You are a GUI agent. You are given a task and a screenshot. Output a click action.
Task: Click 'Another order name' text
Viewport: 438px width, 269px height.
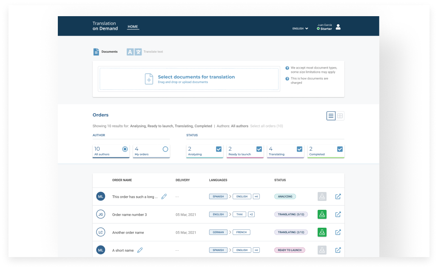coord(128,233)
